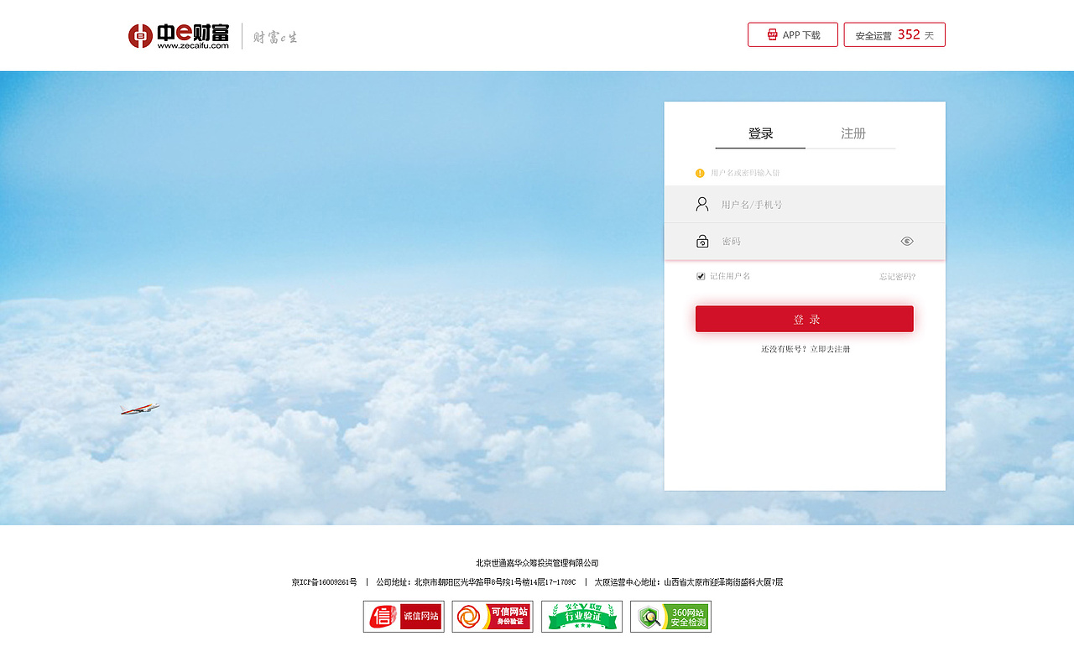1074x662 pixels.
Task: Click the 可信网站身份验证 badge
Action: pyautogui.click(x=493, y=616)
